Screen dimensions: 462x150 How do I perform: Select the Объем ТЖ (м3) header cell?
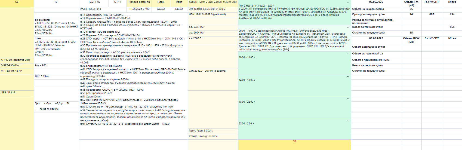pos(411,3)
